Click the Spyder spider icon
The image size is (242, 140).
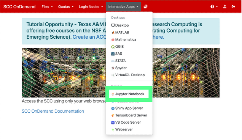(x=113, y=68)
